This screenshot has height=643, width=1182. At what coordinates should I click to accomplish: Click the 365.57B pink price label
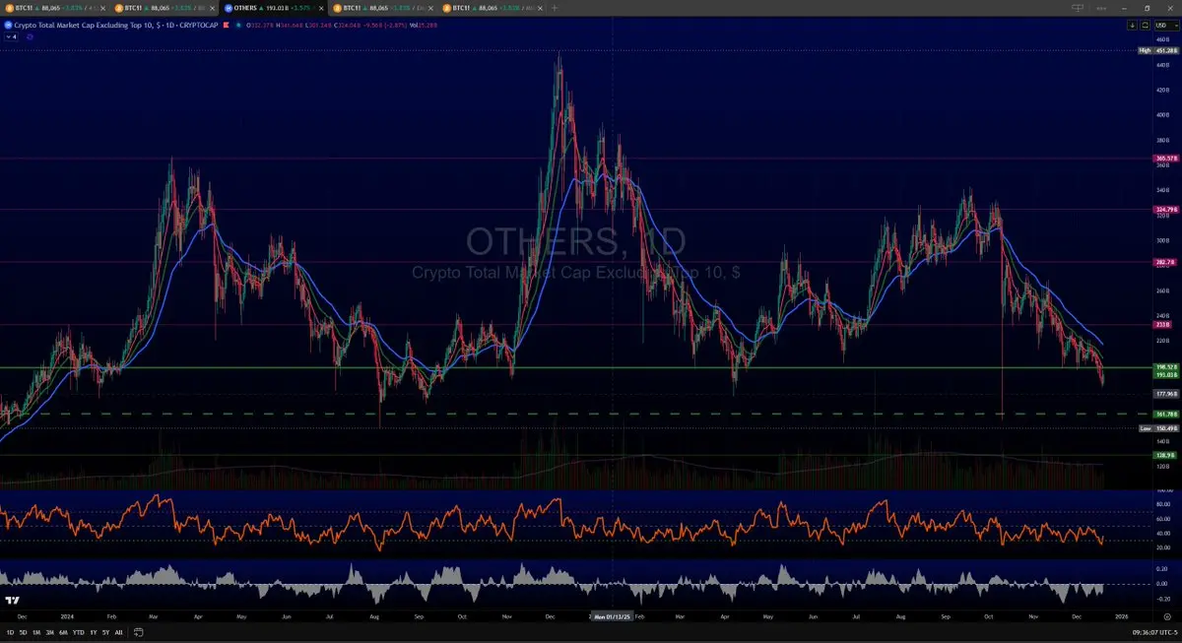tap(1164, 158)
